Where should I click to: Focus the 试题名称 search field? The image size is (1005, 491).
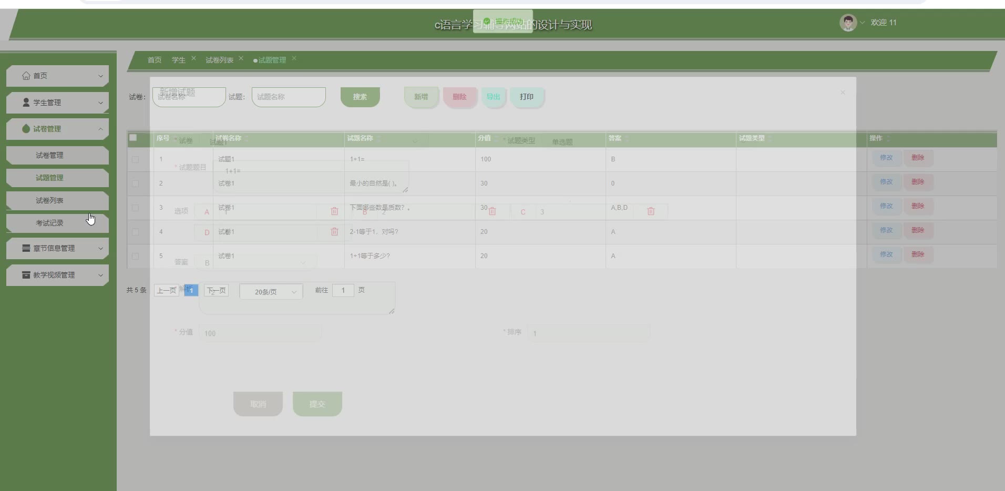(x=289, y=97)
